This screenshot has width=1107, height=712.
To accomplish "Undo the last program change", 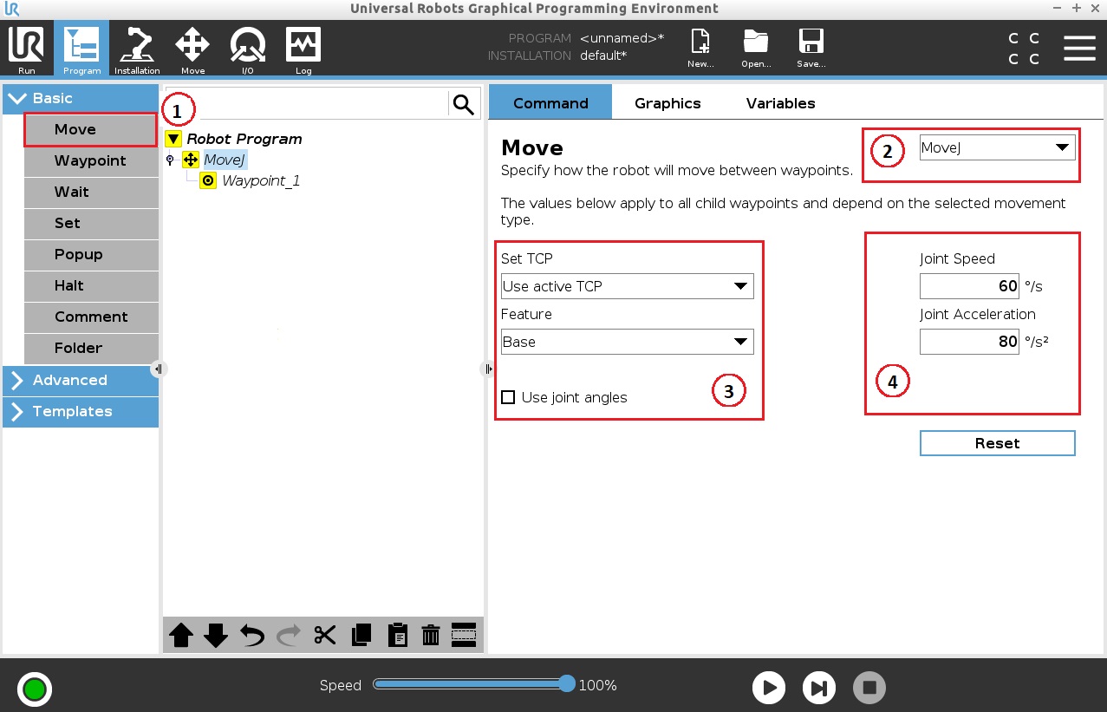I will (x=252, y=636).
